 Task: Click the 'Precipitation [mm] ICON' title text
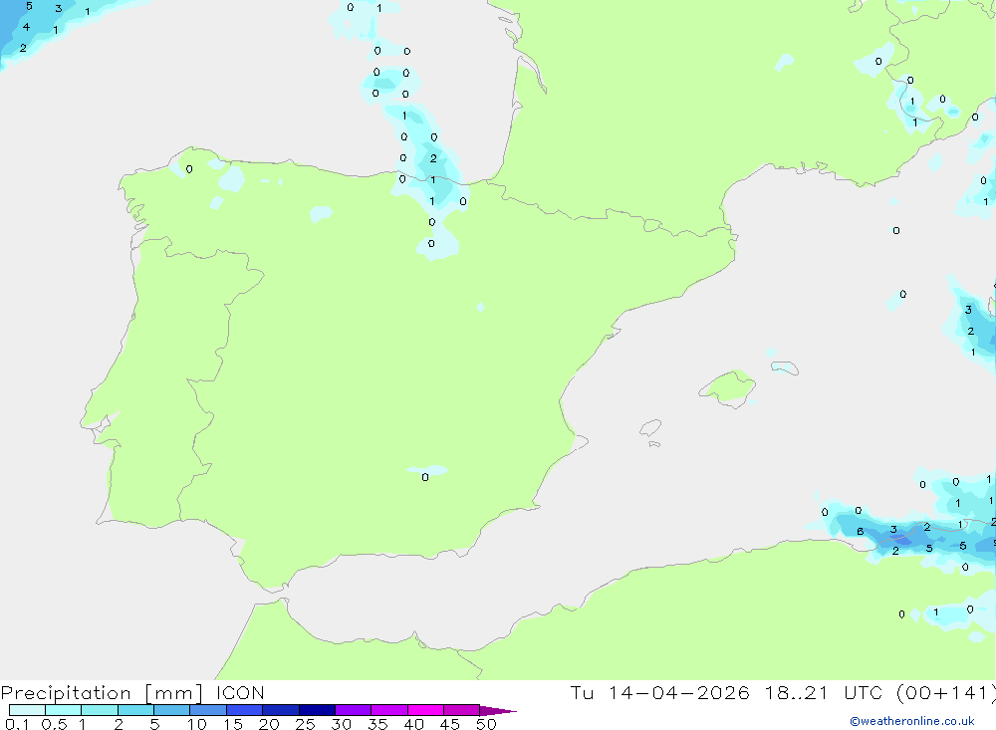point(132,692)
